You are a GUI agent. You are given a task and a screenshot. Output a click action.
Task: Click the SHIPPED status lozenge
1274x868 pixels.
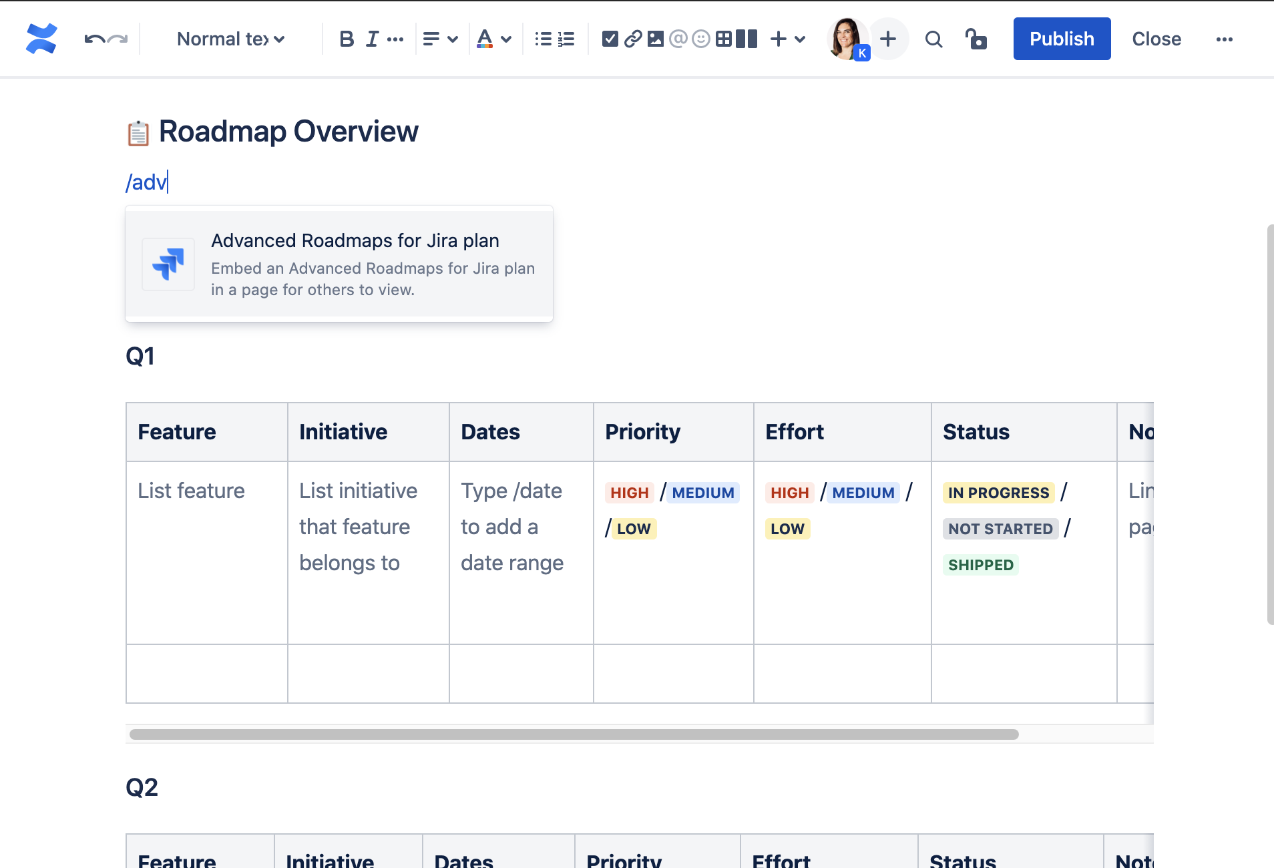click(x=981, y=565)
